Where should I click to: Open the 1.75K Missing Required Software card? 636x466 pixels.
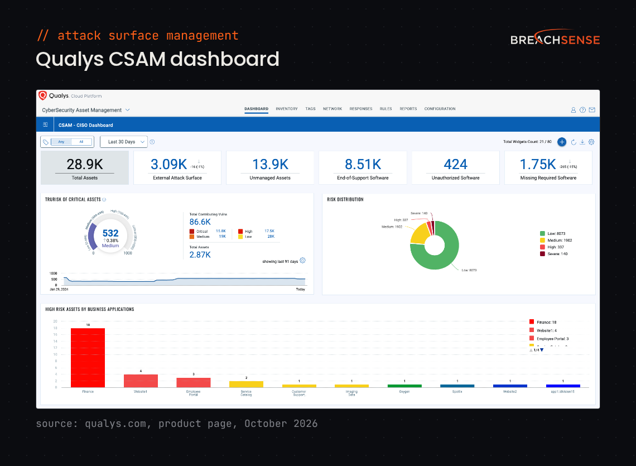pos(548,167)
